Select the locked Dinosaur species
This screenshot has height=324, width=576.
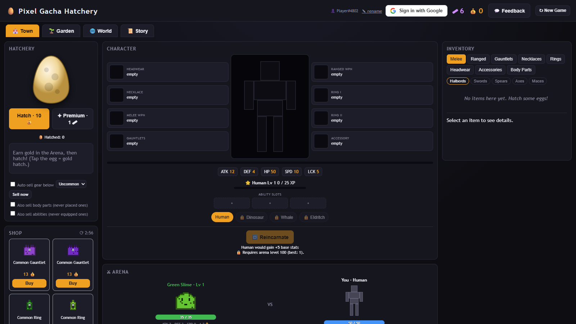pyautogui.click(x=252, y=217)
